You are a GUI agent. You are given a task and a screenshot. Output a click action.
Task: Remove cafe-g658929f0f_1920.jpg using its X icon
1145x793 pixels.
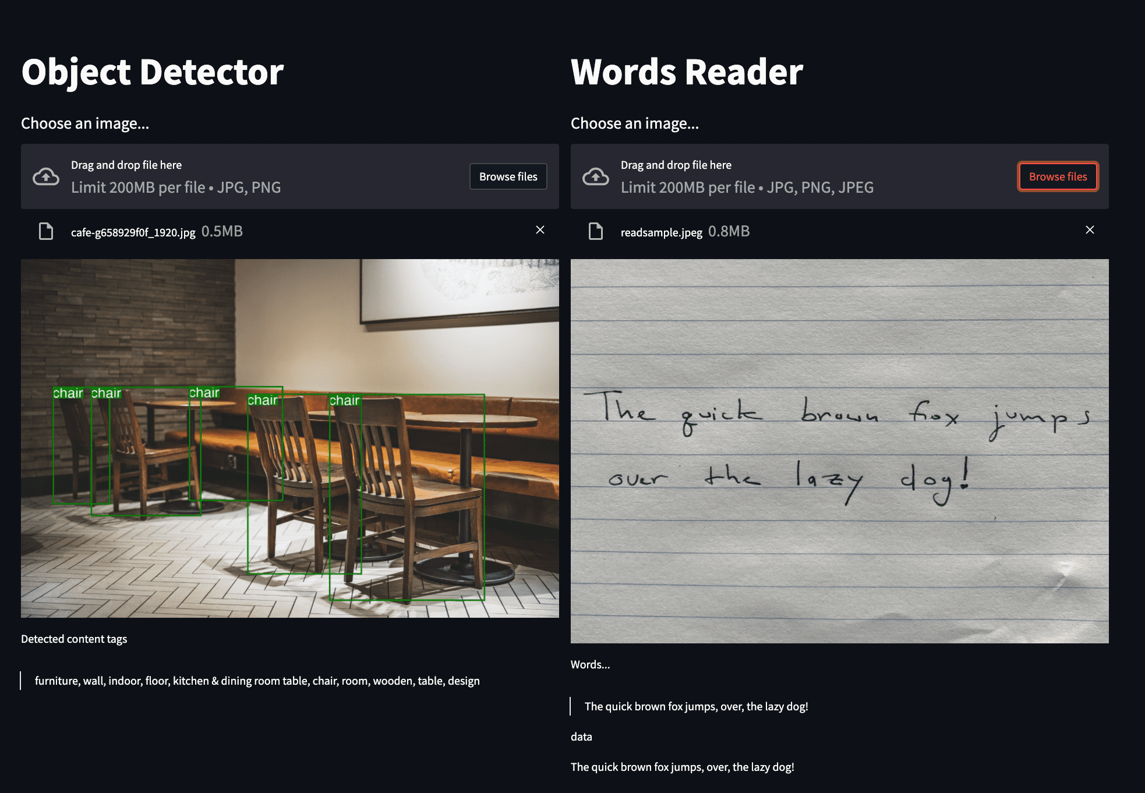pyautogui.click(x=540, y=230)
